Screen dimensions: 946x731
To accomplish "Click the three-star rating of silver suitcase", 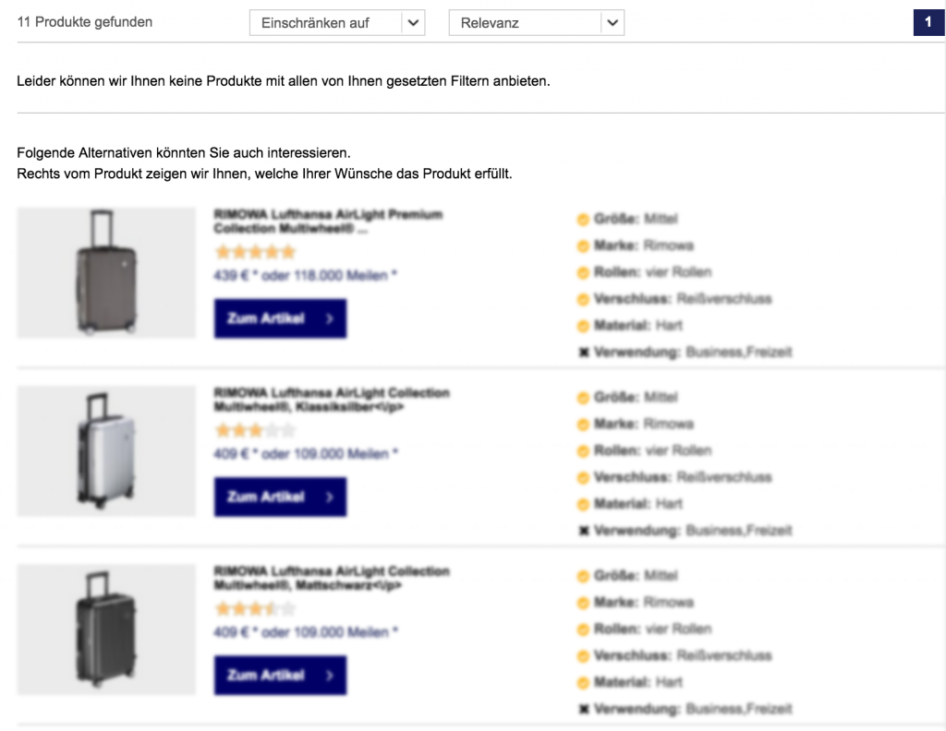I will click(255, 430).
